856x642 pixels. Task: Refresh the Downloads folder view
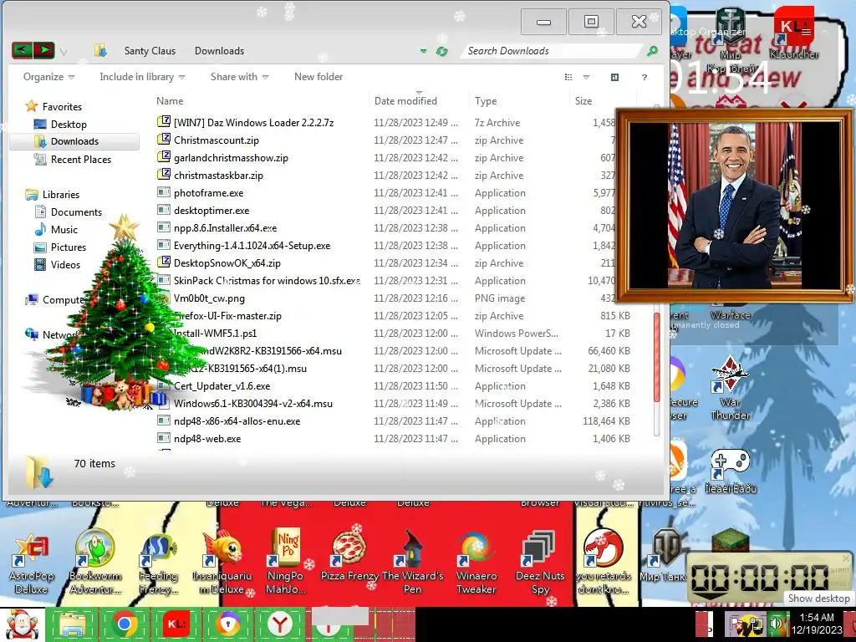[441, 51]
